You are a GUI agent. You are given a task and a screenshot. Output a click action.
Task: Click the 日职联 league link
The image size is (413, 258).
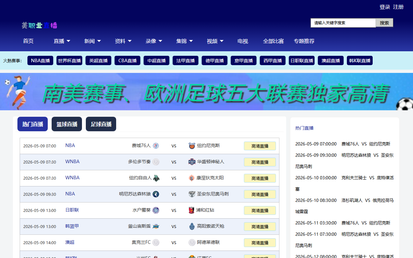pos(72,210)
